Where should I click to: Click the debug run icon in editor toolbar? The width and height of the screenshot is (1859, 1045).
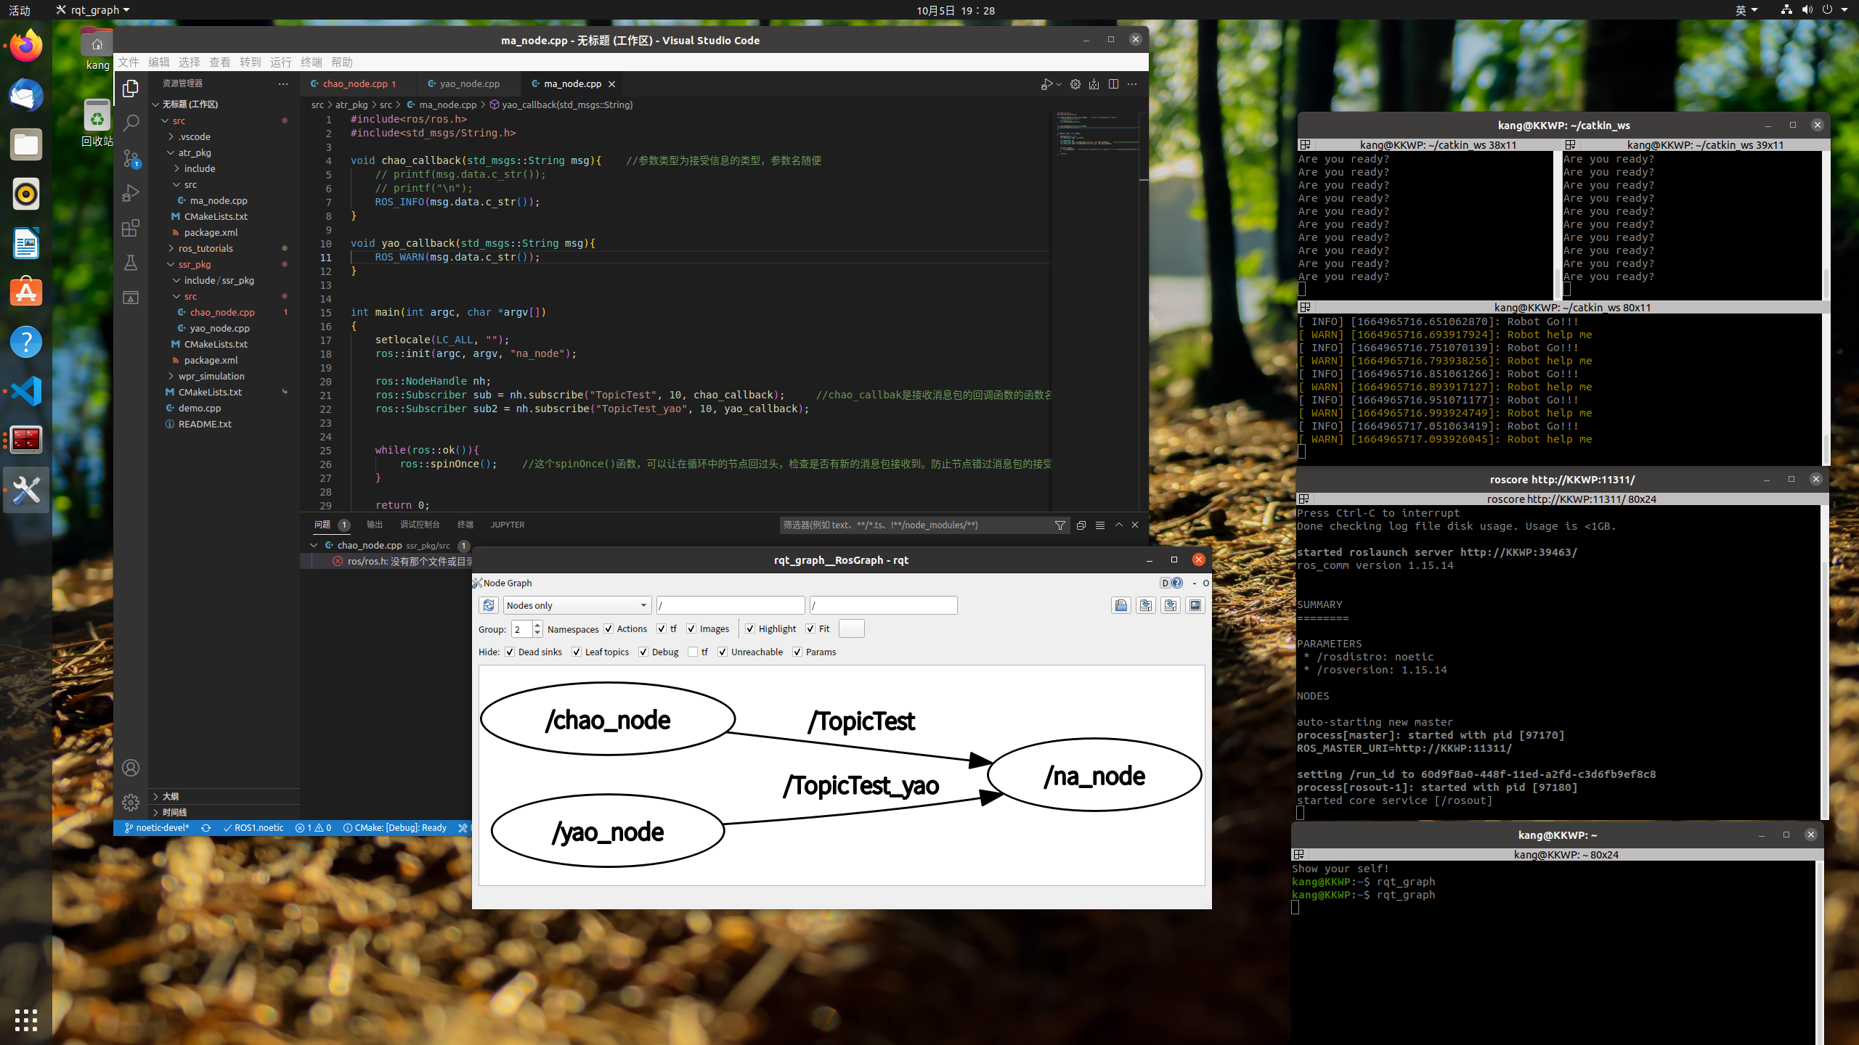[1046, 84]
